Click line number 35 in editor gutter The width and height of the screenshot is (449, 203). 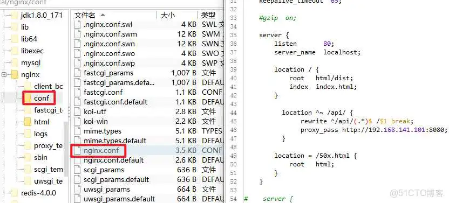(x=233, y=35)
